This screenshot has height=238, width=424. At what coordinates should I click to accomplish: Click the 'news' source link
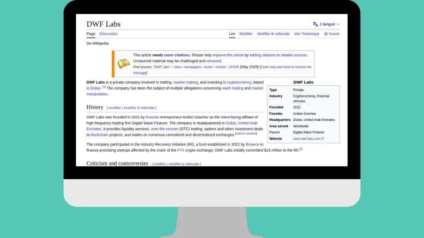coord(177,67)
